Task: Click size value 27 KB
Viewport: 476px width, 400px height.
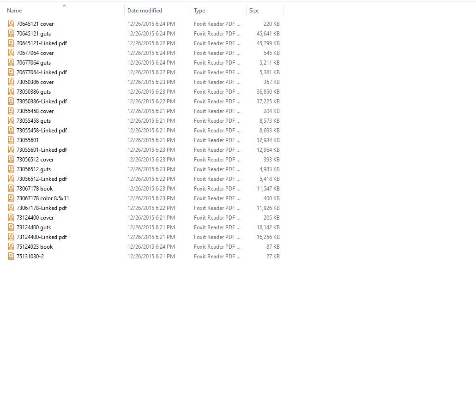Action: [x=273, y=257]
